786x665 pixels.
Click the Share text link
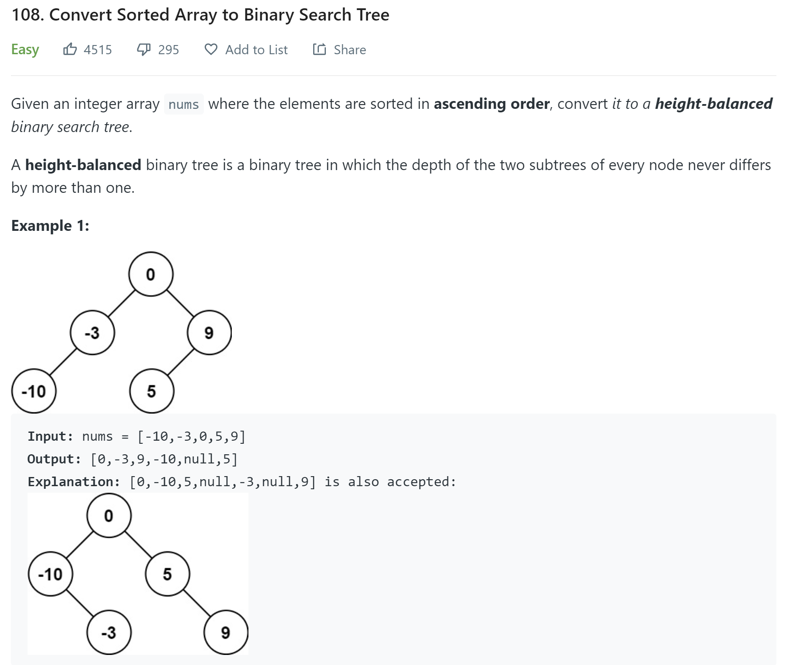click(350, 49)
